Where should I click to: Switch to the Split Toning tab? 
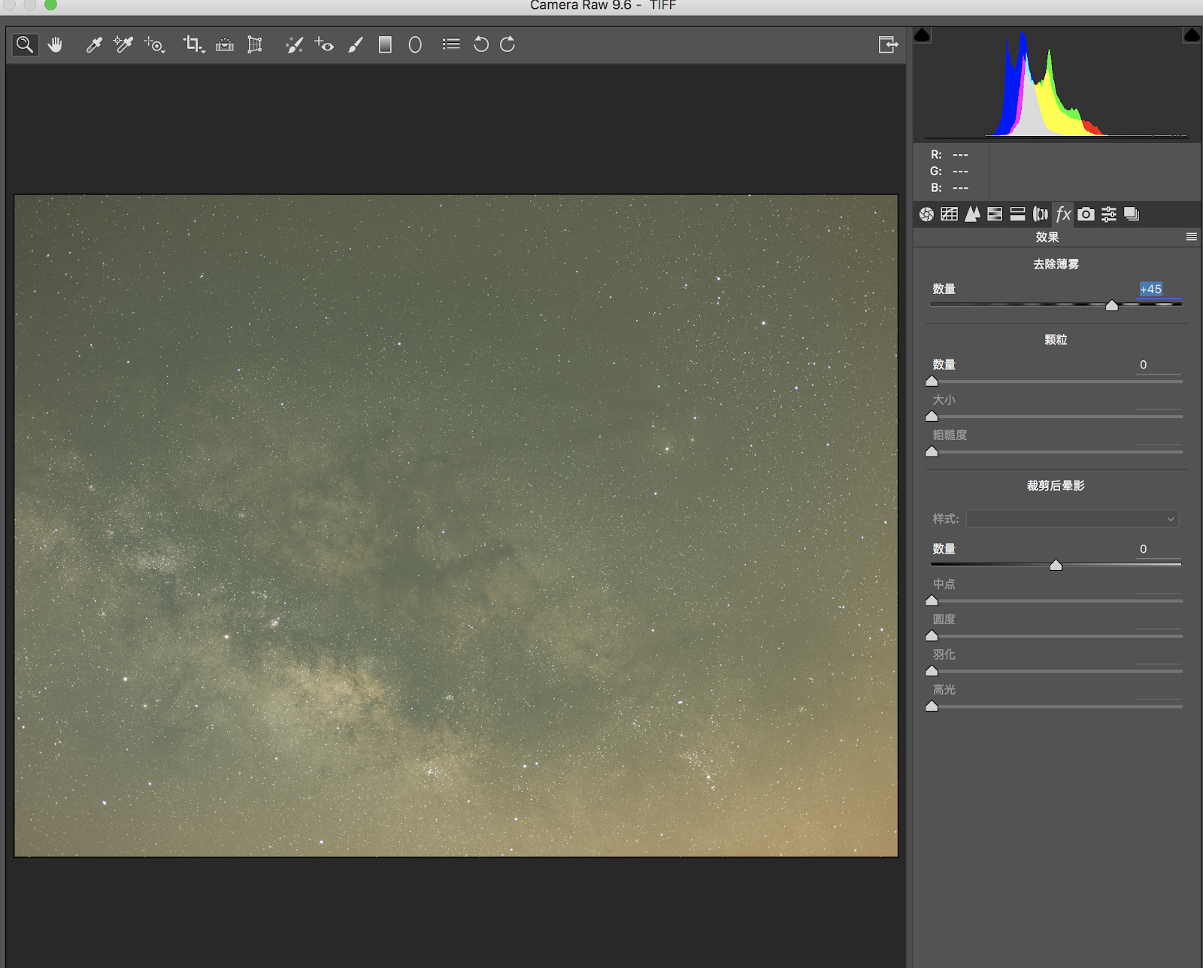tap(1017, 214)
